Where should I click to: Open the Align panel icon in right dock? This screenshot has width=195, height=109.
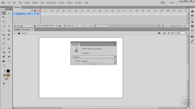[x=192, y=22]
